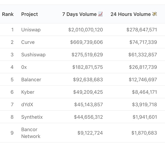Click Balancer's 7-day volume of $92,638,683
The height and width of the screenshot is (144, 165).
[x=88, y=80]
